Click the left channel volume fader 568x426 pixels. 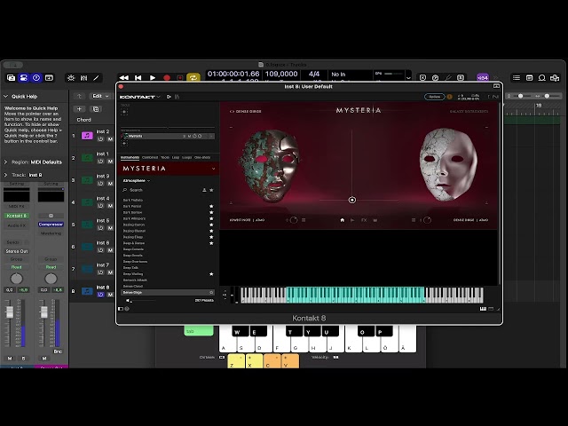[10, 312]
